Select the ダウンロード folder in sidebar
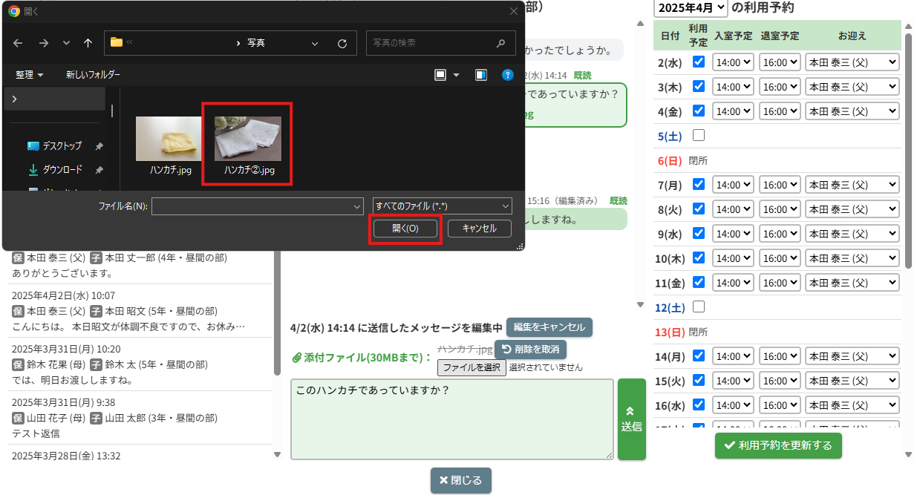The image size is (920, 495). point(62,169)
